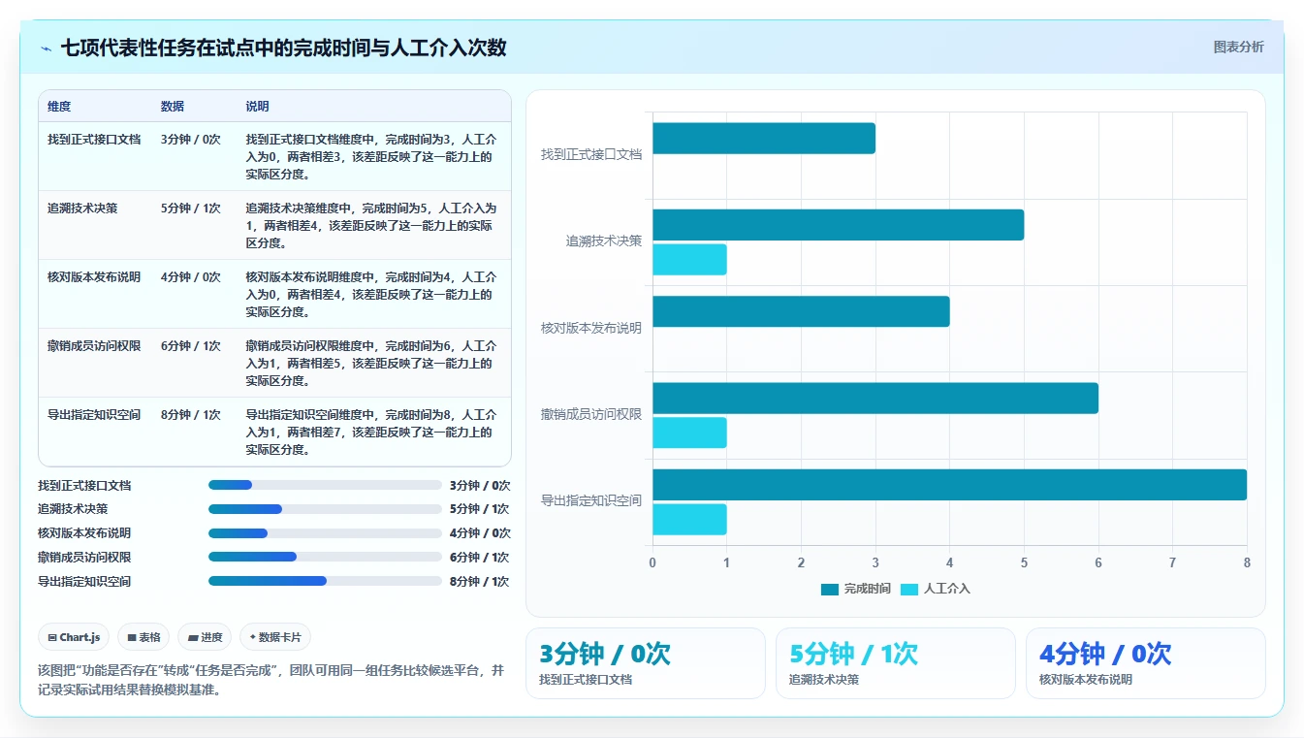Select 追溯技术决策 cell in the table
1304x738 pixels.
tap(82, 209)
